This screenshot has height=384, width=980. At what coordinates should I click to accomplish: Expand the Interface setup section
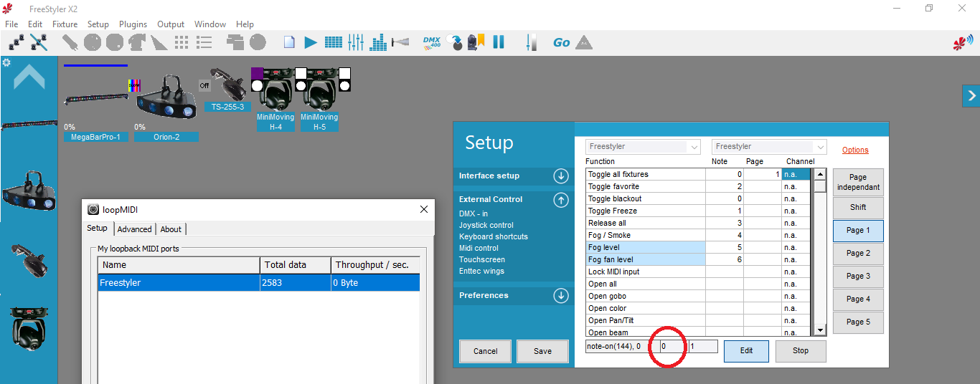(x=561, y=176)
